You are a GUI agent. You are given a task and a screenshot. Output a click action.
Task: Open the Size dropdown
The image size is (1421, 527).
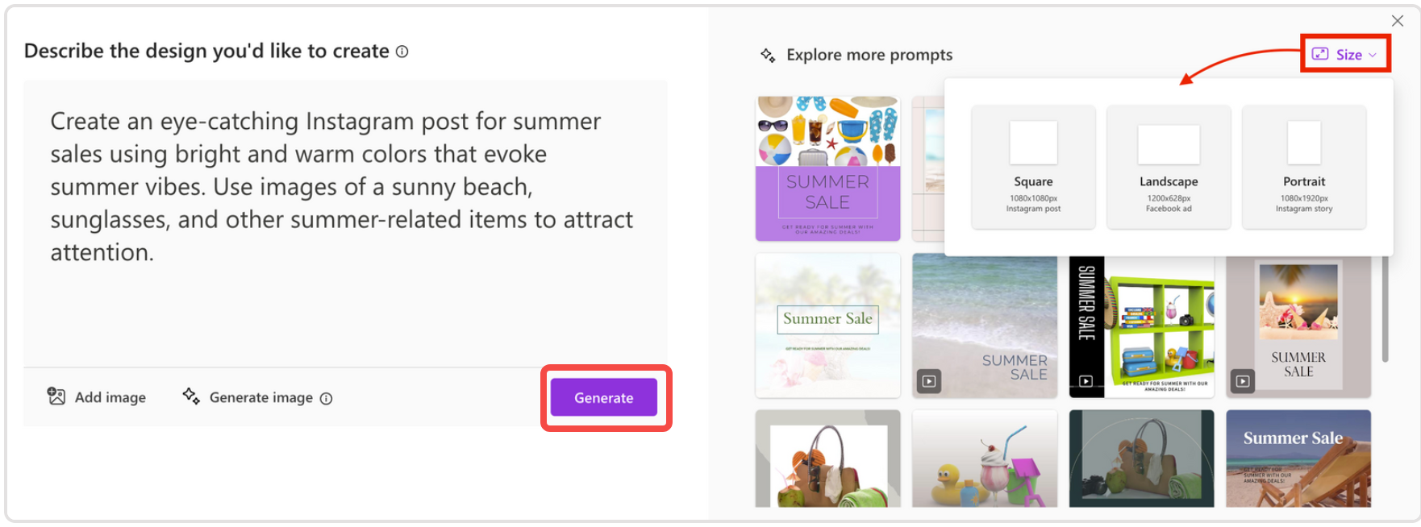pos(1345,54)
